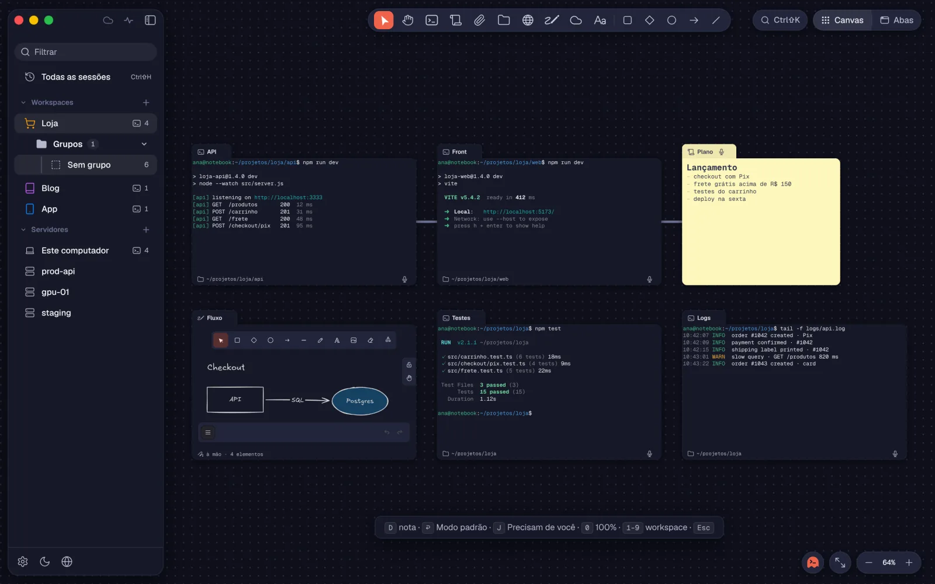Select the hand pan tool in top toolbar
Screen dimensions: 935x584
408,20
